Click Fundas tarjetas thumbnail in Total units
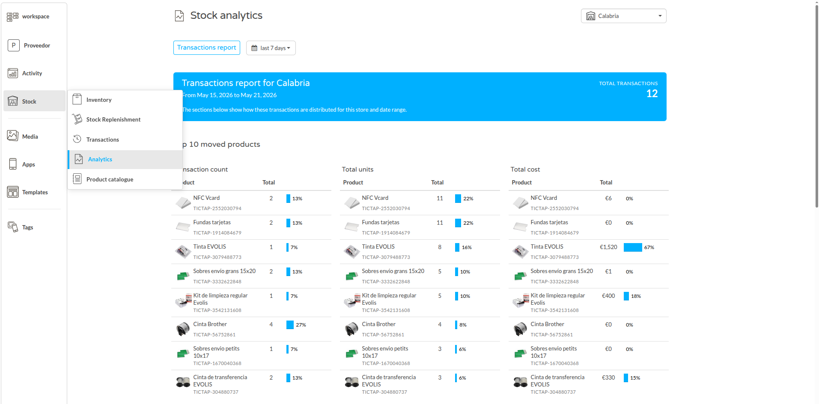819x404 pixels. [352, 227]
